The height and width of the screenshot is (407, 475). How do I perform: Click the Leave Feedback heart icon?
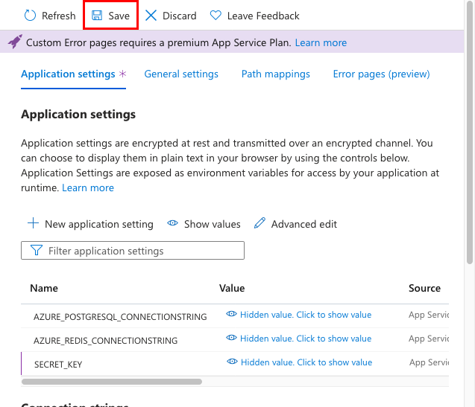coord(216,16)
